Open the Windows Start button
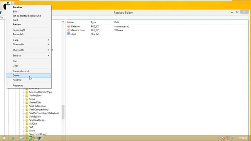Screen dimensions: 251x141 click(x=4, y=138)
